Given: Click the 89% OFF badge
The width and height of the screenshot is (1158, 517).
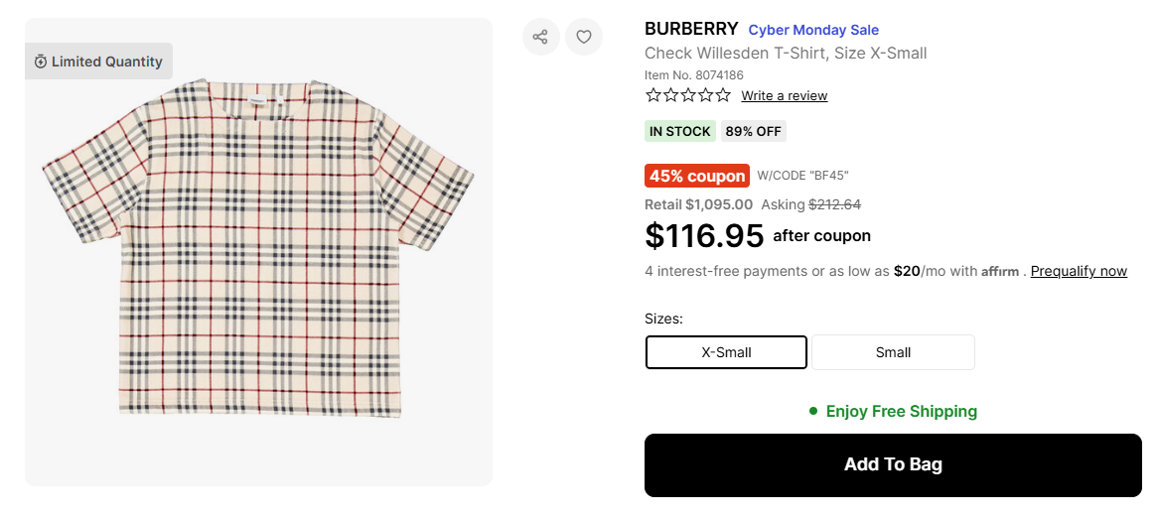Looking at the screenshot, I should point(753,131).
